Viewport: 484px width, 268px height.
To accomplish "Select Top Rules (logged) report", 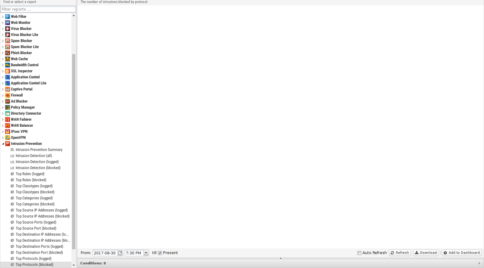I will click(x=30, y=174).
